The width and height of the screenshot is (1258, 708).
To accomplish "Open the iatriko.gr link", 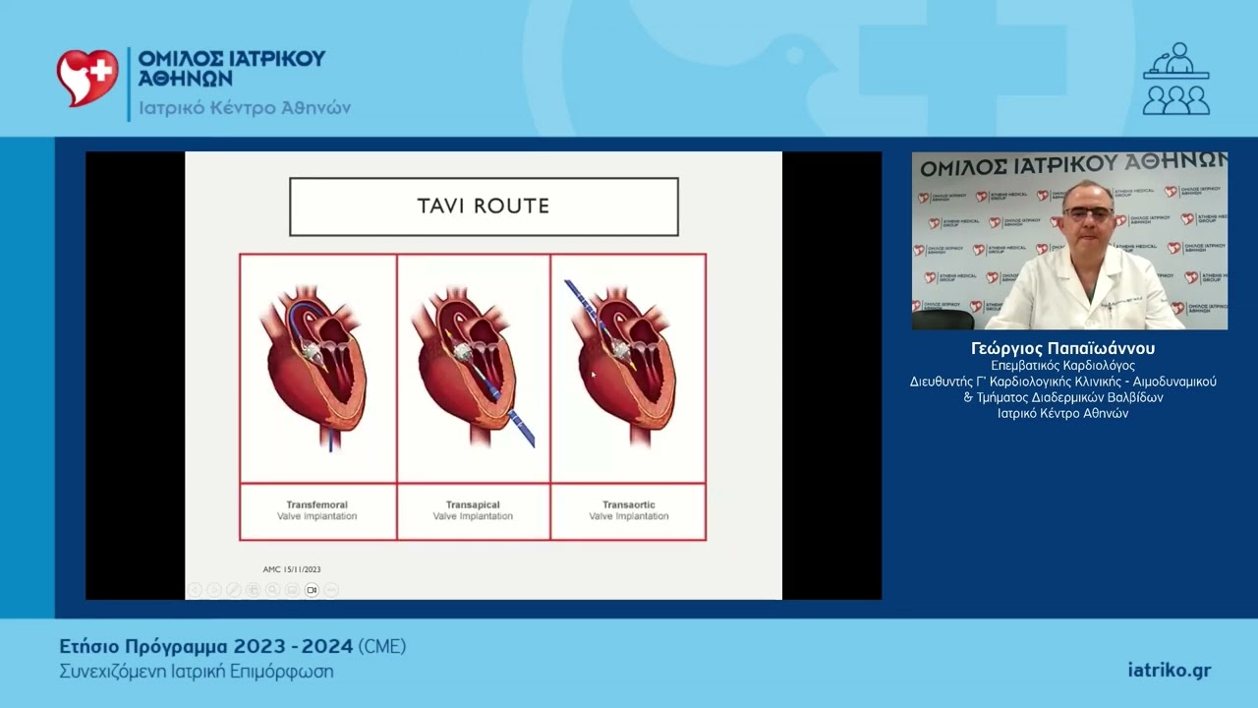I will pos(1170,671).
